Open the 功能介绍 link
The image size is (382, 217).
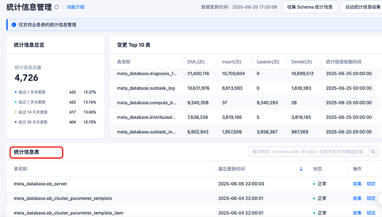pos(75,7)
